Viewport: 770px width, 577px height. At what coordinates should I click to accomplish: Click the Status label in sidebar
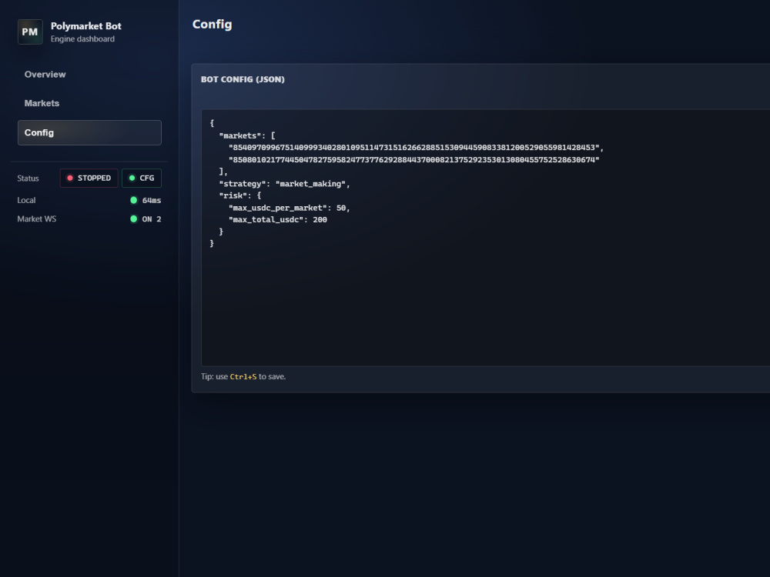[x=28, y=178]
